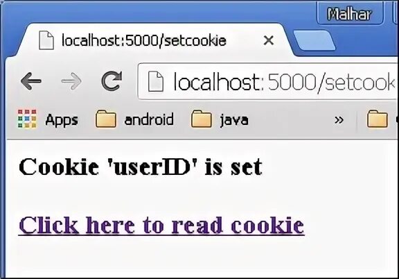
Task: Follow the 'Click here to read cookie' link
Action: coord(161,225)
